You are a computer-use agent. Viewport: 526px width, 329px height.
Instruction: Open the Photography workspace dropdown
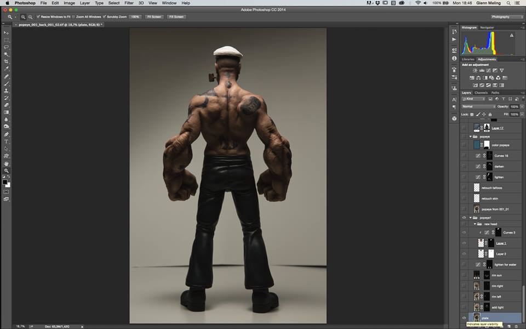click(x=502, y=17)
